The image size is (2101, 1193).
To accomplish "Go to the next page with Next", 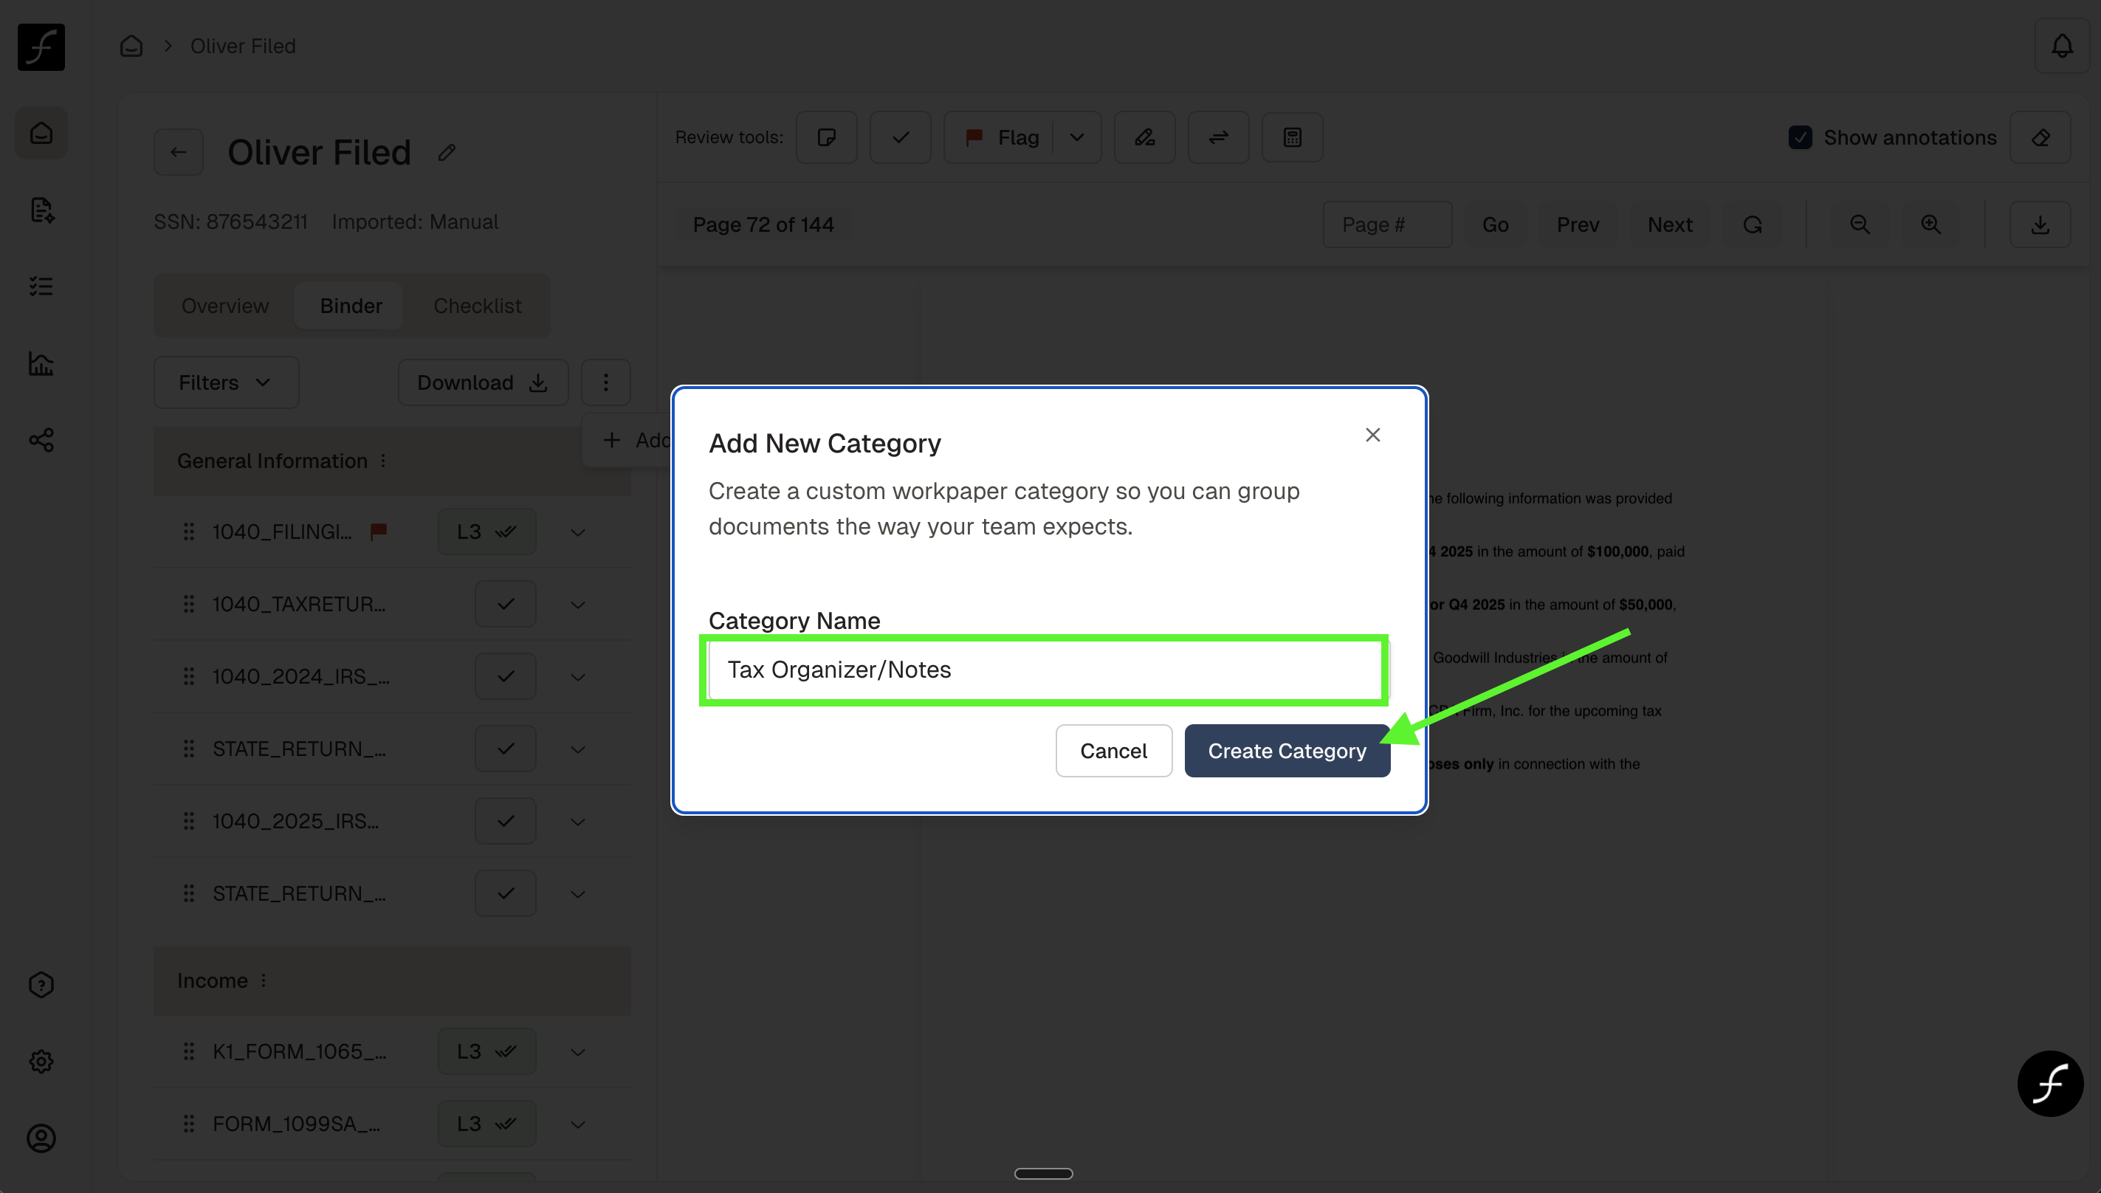I will click(1670, 224).
